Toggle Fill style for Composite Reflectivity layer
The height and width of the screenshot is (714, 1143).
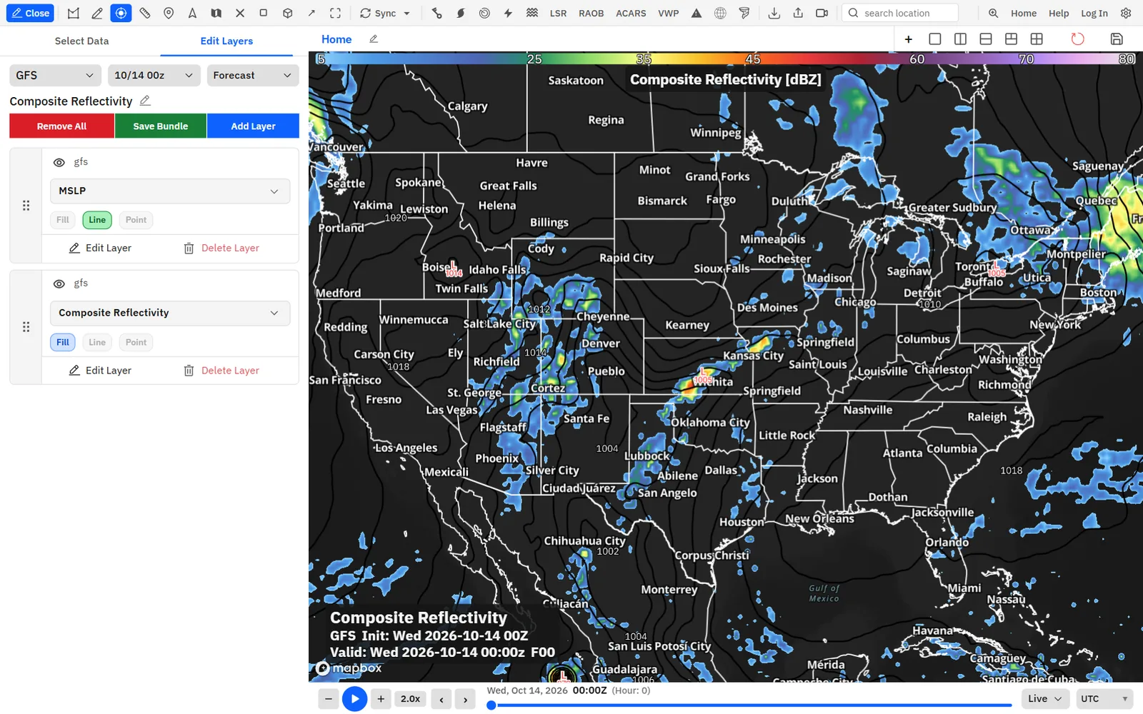coord(63,343)
